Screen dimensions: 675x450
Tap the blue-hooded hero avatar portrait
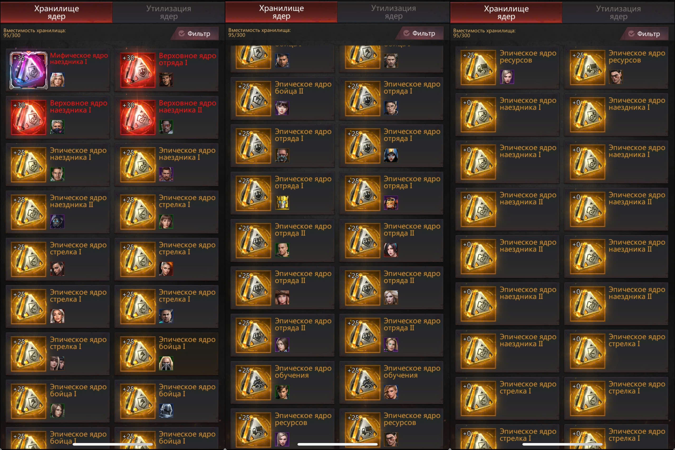click(391, 155)
